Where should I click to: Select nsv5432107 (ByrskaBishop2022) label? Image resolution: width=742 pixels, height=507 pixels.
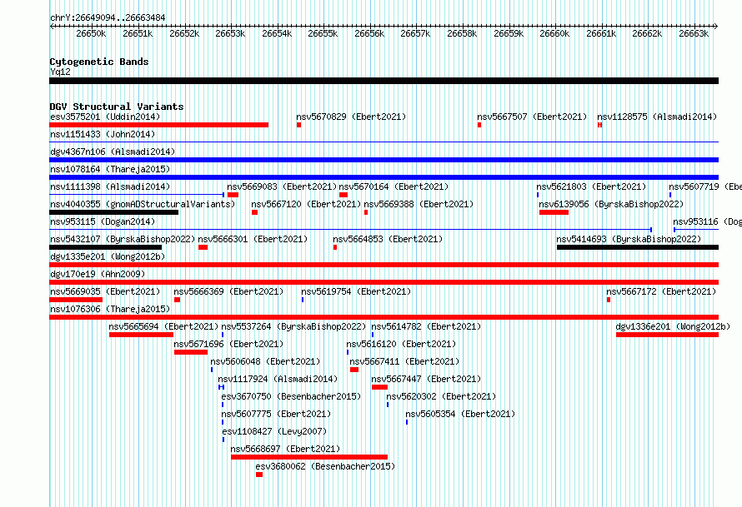(x=123, y=239)
